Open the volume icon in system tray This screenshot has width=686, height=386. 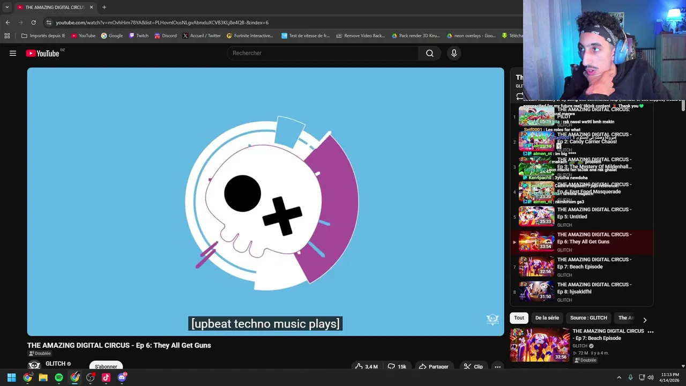click(651, 377)
